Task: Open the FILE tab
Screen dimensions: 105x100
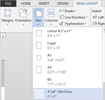Action: click(8, 4)
